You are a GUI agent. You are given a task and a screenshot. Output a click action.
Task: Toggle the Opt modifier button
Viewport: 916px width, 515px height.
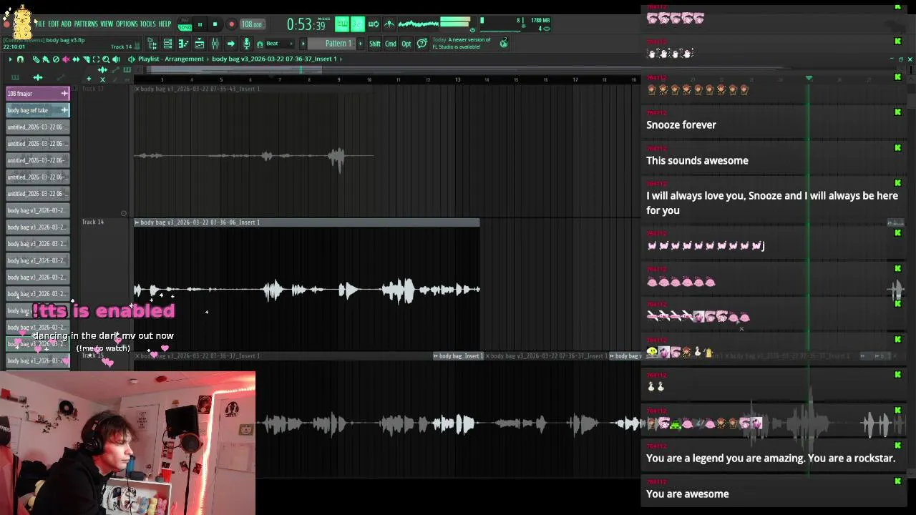[406, 44]
